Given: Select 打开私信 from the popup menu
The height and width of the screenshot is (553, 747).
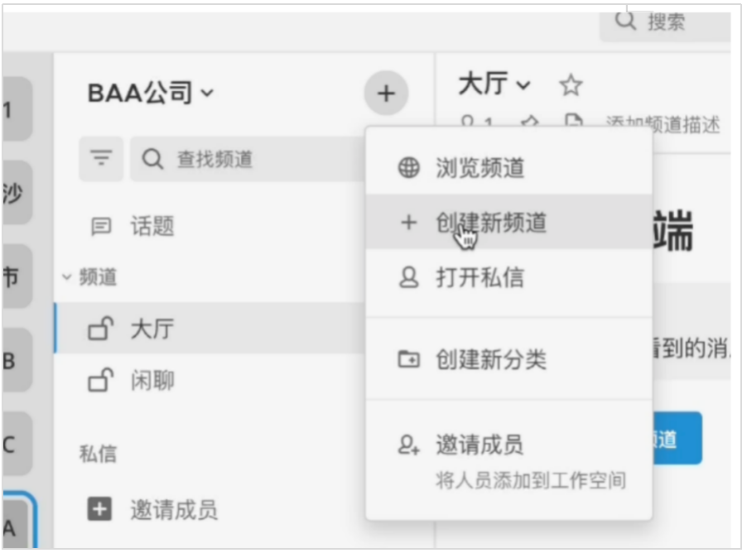Looking at the screenshot, I should click(480, 277).
